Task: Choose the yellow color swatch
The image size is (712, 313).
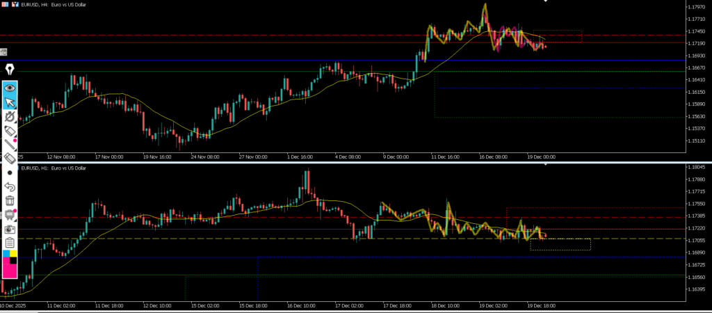Action: click(x=15, y=253)
